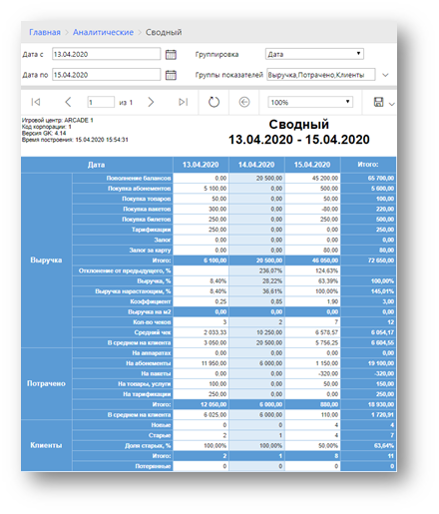Click the 18 930,00 spent total
Viewport: 439px width, 514px height.
click(381, 404)
